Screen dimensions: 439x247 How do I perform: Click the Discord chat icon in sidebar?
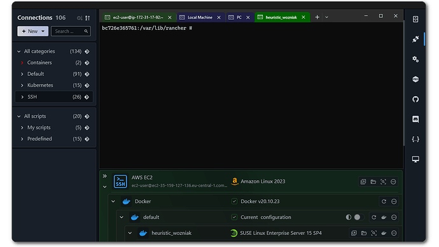[415, 119]
